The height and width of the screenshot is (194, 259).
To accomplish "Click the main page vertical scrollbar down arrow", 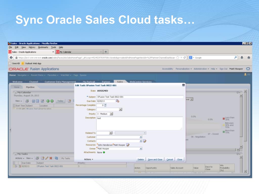I will (x=245, y=172).
